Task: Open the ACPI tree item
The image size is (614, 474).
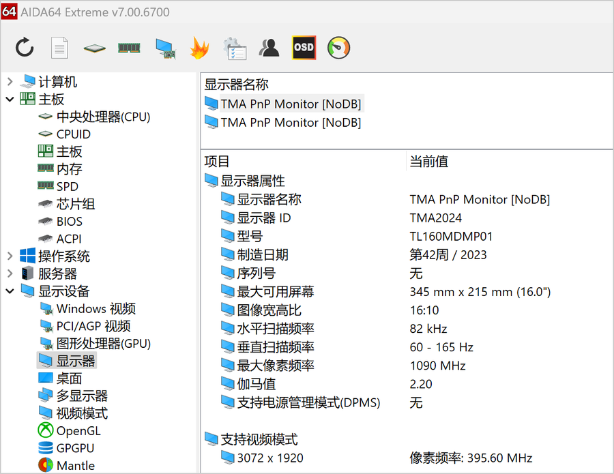Action: click(69, 239)
